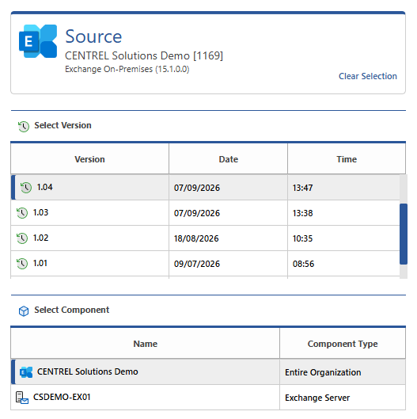Image resolution: width=417 pixels, height=419 pixels.
Task: Click the history icon for version 1.02
Action: point(22,238)
